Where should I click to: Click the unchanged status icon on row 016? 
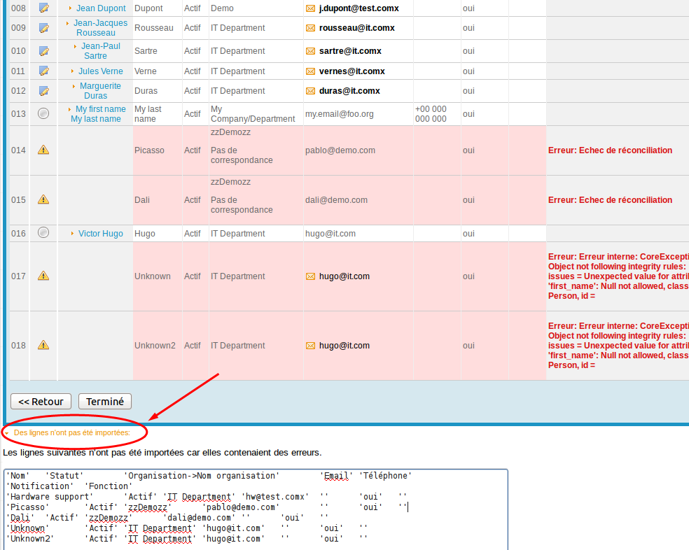43,233
